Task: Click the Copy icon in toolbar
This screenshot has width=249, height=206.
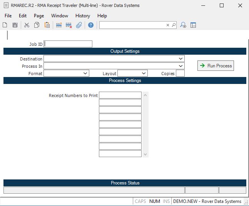Action: pos(37,25)
